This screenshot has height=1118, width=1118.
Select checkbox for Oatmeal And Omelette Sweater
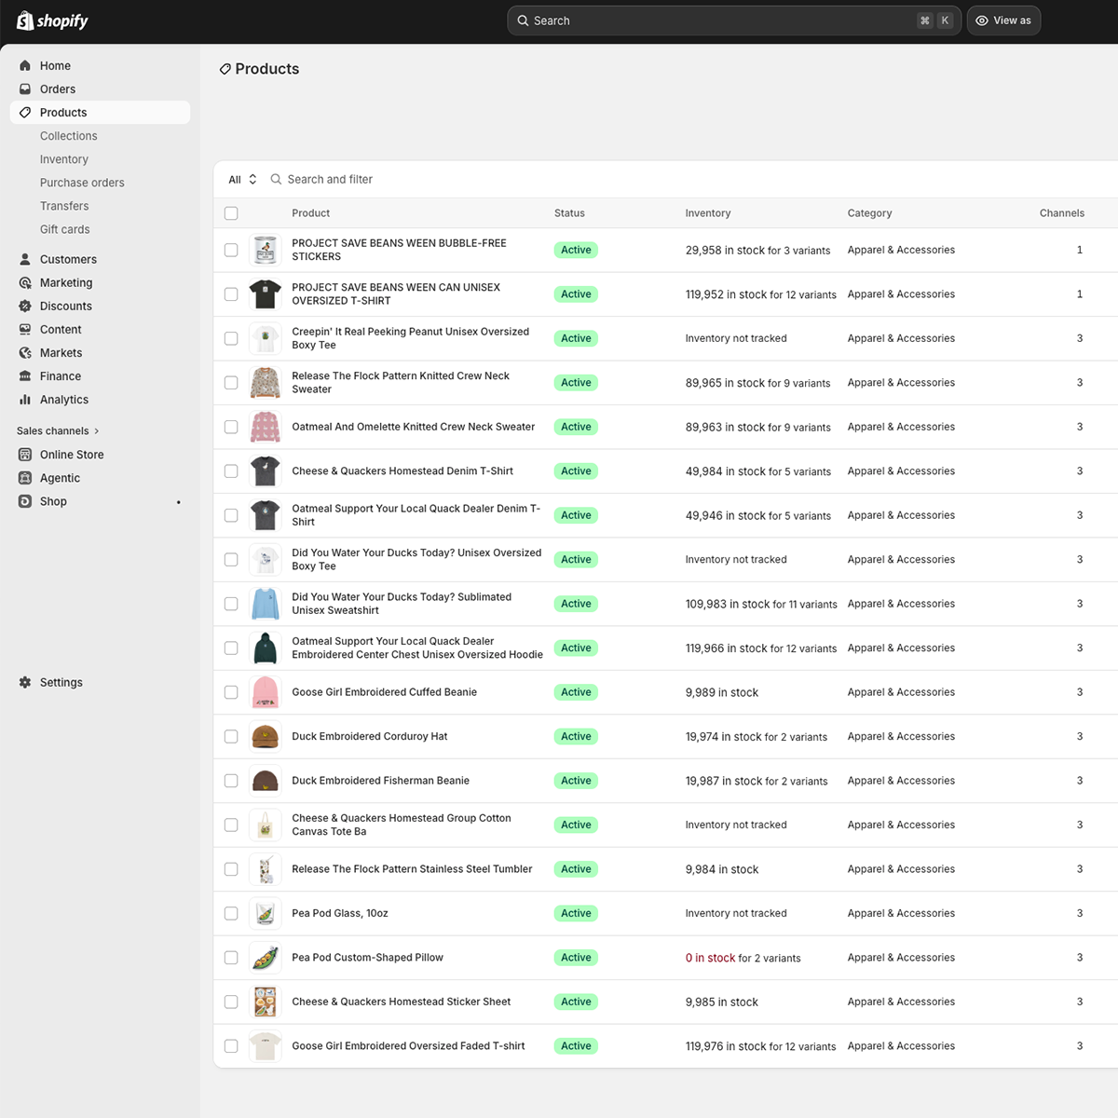(x=231, y=427)
